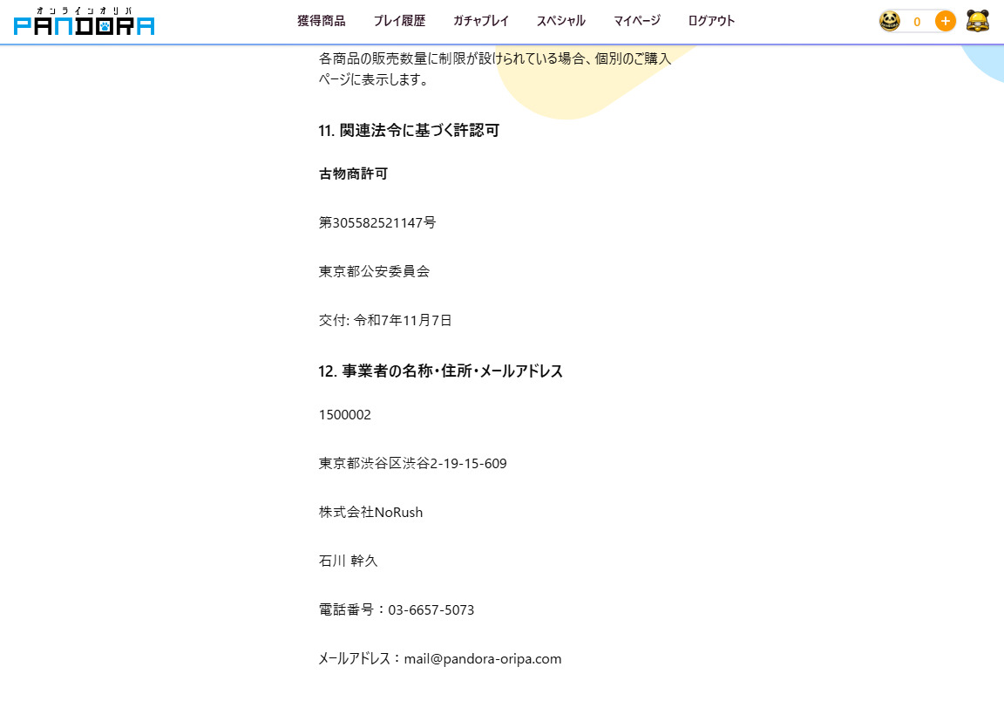Click the 古物商許可 bold label

(x=353, y=174)
